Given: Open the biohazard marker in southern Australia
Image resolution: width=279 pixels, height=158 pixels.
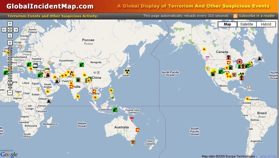Looking at the screenshot, I should [x=133, y=142].
